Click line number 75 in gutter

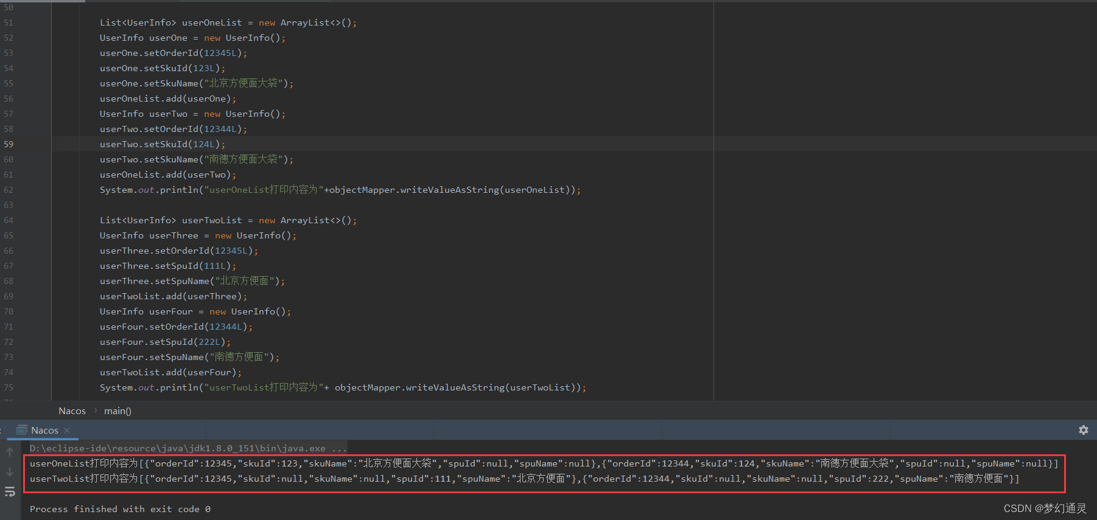pos(9,387)
